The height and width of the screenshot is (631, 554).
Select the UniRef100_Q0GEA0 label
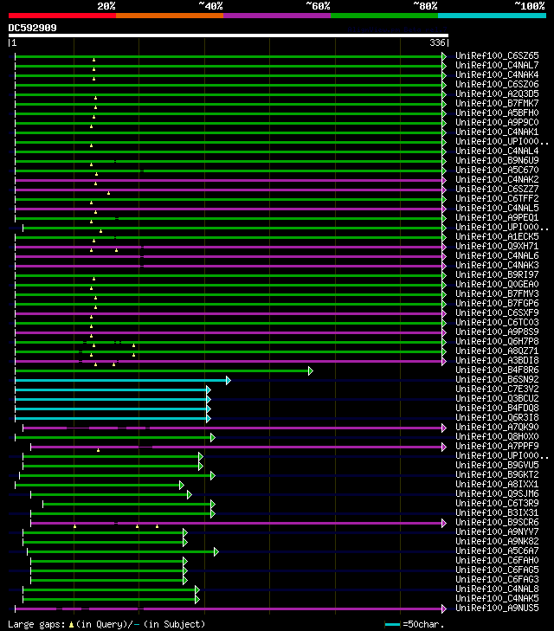click(497, 284)
